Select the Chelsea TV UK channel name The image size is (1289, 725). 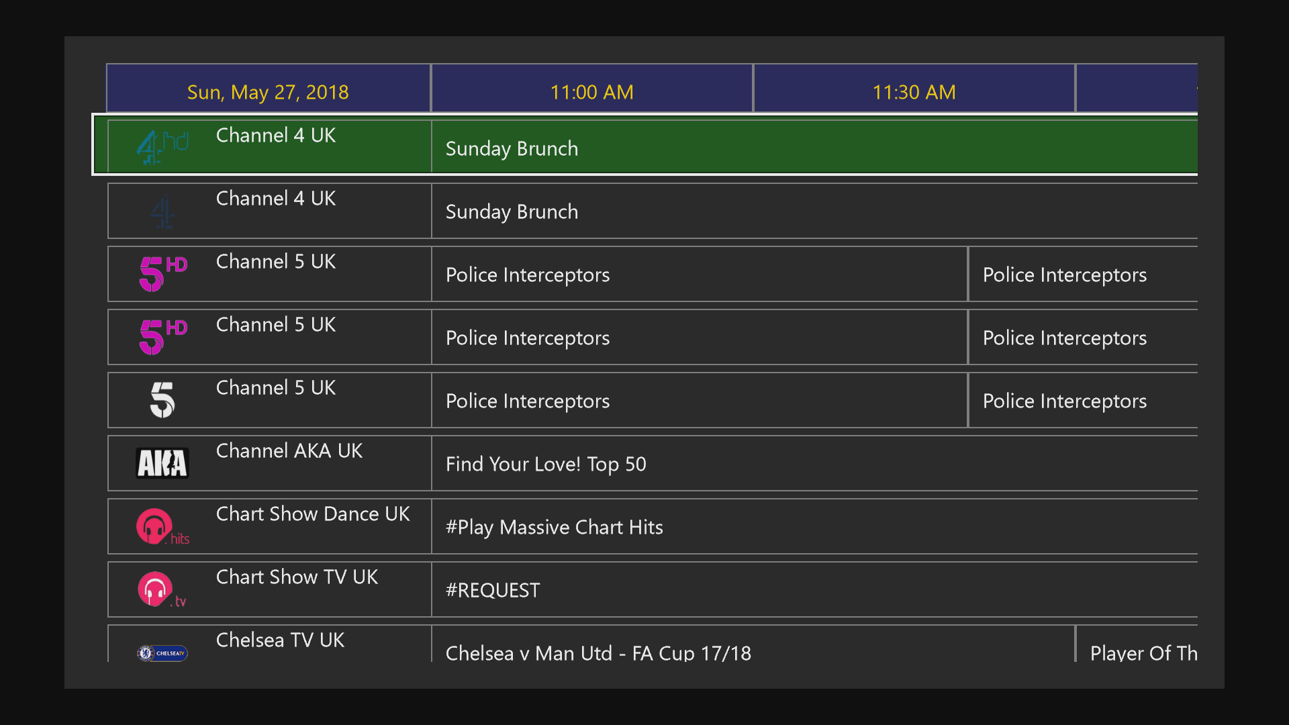coord(280,640)
